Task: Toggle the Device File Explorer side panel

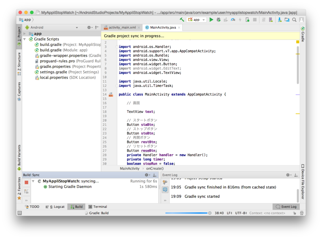Action: pyautogui.click(x=303, y=182)
